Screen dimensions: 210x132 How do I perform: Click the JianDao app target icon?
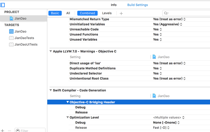click(x=11, y=31)
